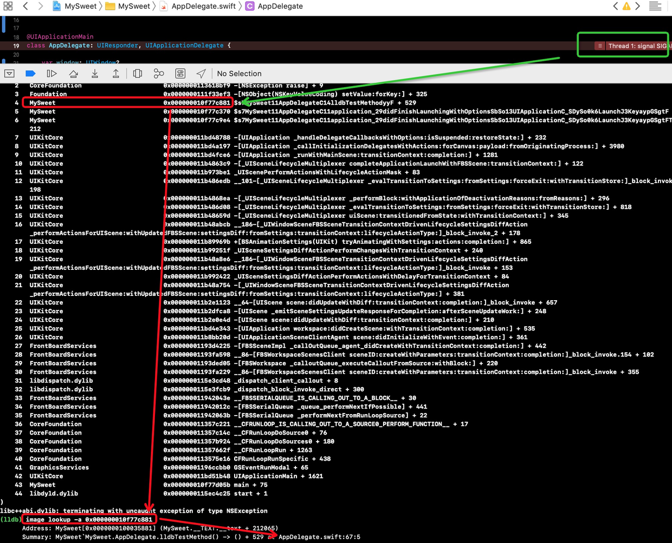Click AppDelegate.swift:67:5 in Summary
This screenshot has height=543, width=672.
pyautogui.click(x=319, y=536)
